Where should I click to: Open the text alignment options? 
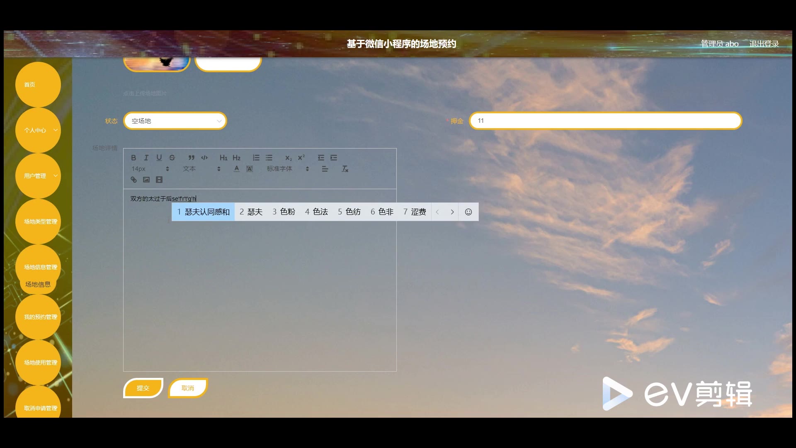tap(325, 169)
